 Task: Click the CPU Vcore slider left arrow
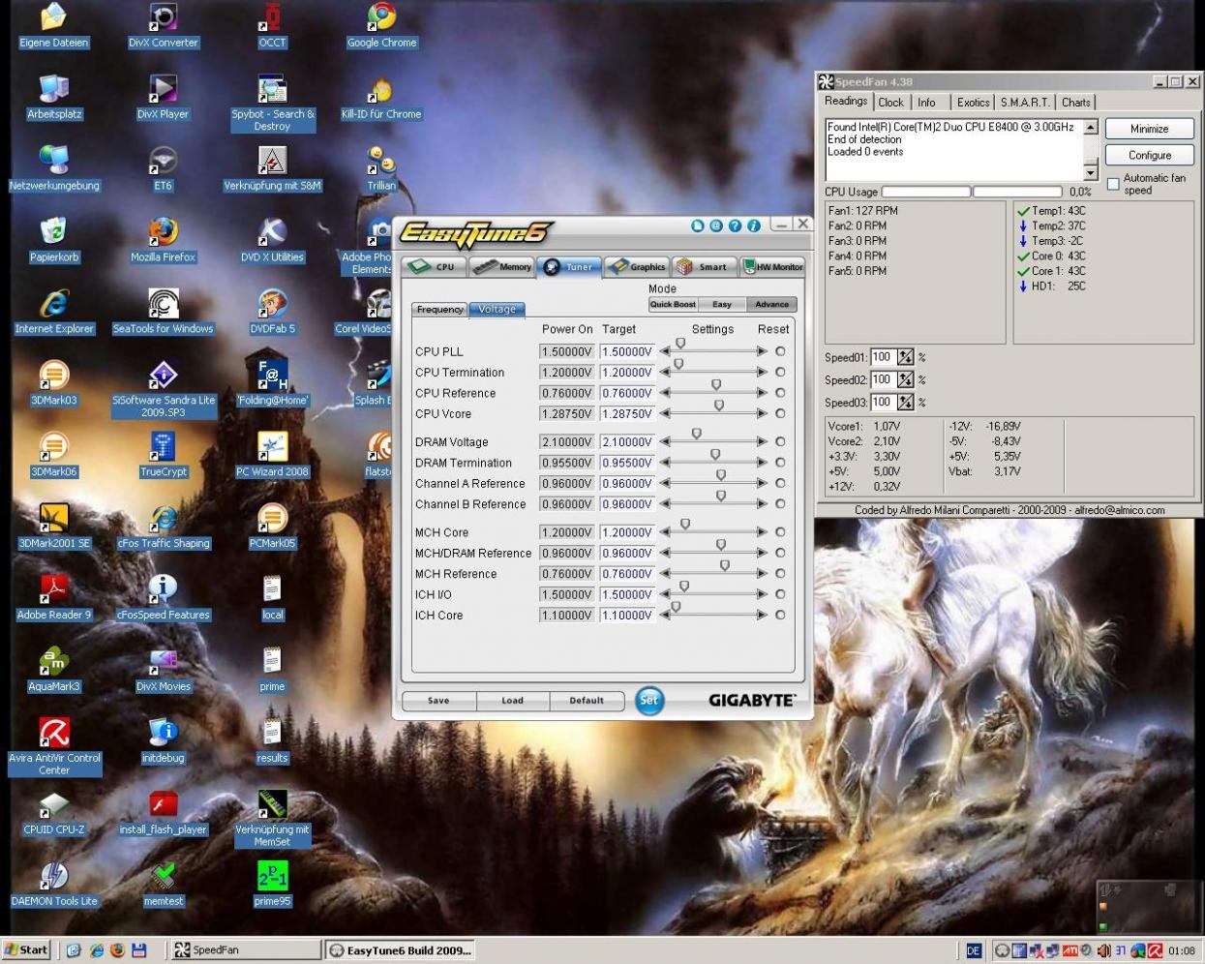[x=665, y=414]
